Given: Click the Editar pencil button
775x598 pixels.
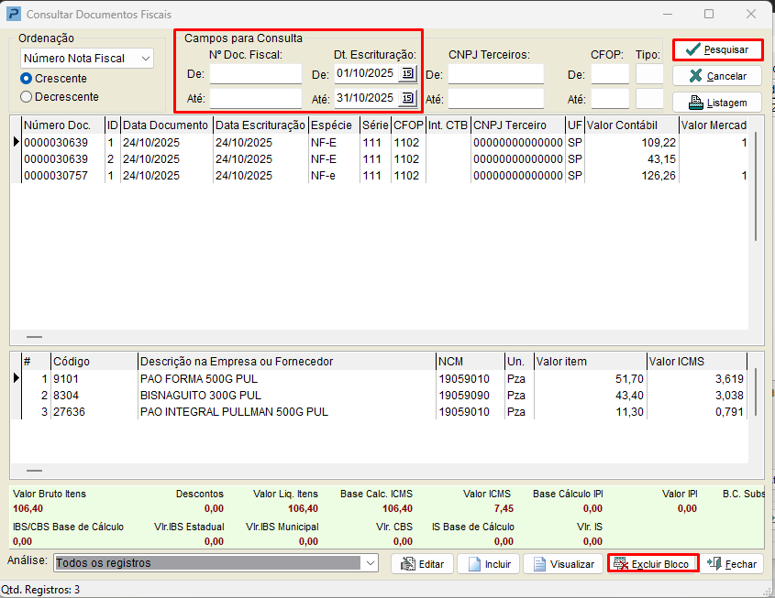Looking at the screenshot, I should (422, 564).
